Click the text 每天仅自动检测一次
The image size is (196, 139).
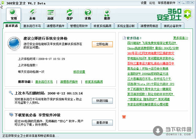click(31, 72)
